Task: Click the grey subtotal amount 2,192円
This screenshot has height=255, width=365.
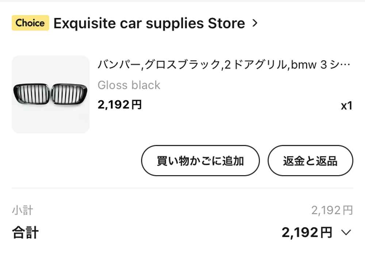Action: pos(332,210)
